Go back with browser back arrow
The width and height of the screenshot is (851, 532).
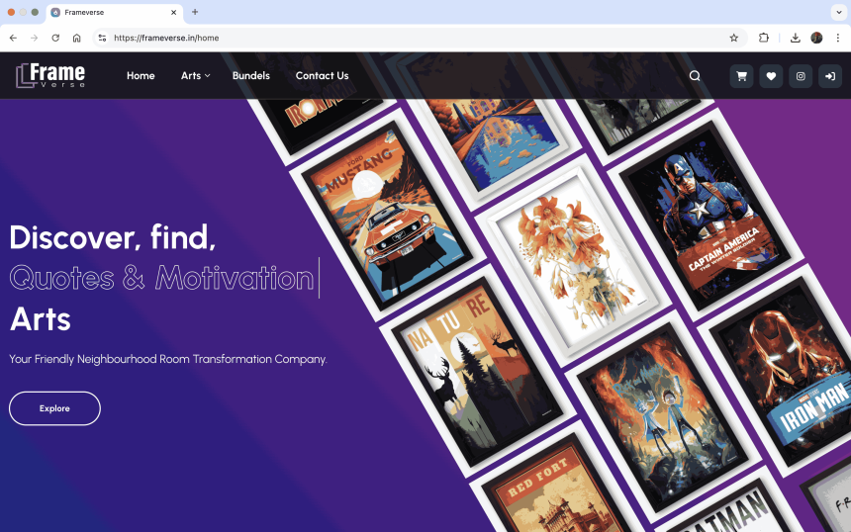pos(13,38)
